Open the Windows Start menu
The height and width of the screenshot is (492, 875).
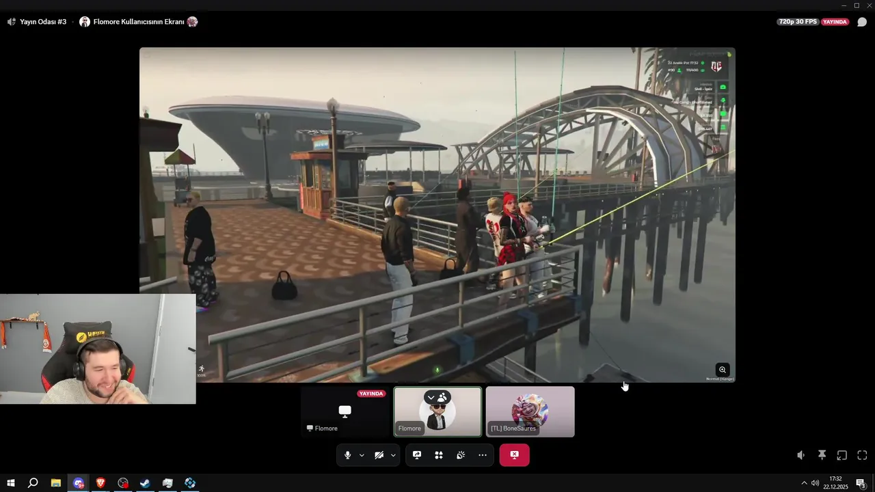point(10,483)
